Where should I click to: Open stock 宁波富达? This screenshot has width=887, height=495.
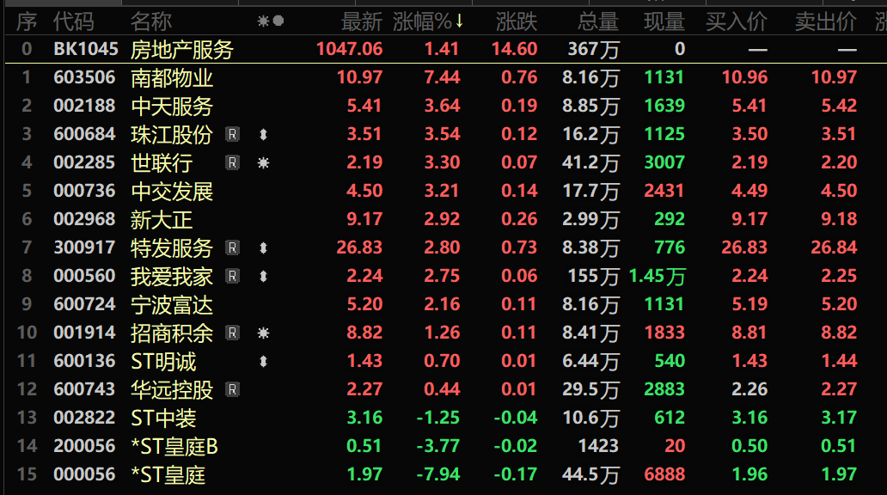172,304
